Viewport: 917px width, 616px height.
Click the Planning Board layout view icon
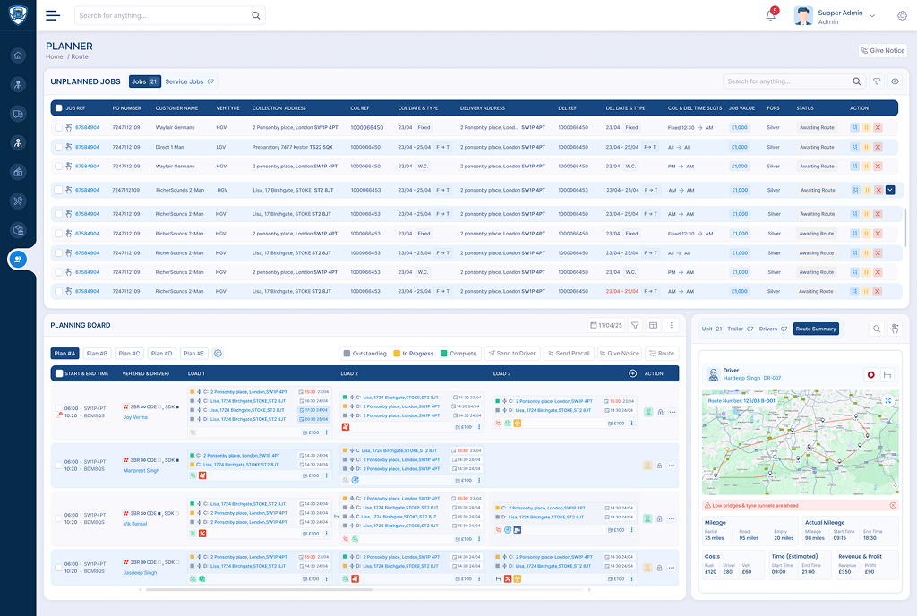pyautogui.click(x=653, y=326)
